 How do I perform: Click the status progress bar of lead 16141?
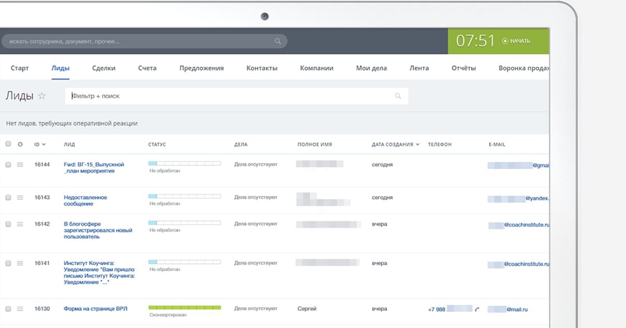point(185,262)
